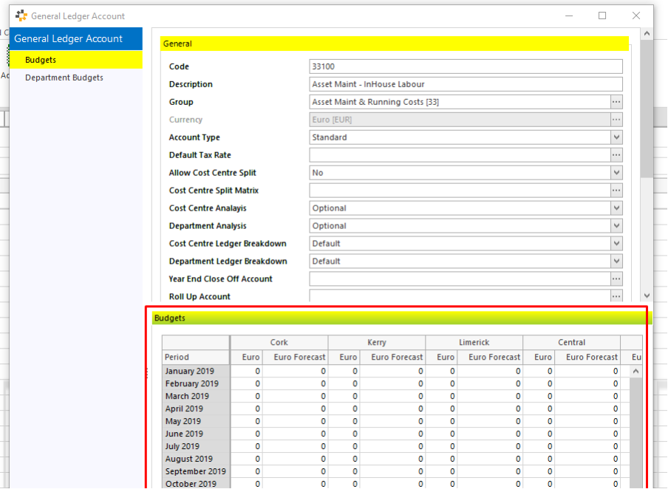Open the Department Analysis dropdown

(x=616, y=225)
